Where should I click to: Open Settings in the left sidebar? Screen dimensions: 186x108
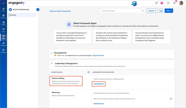[x=3, y=51]
